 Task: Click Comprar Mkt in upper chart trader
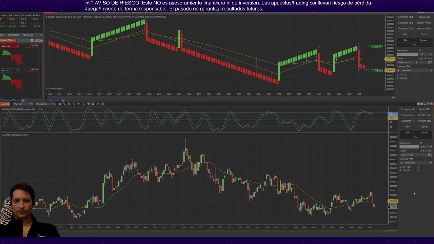[406, 17]
